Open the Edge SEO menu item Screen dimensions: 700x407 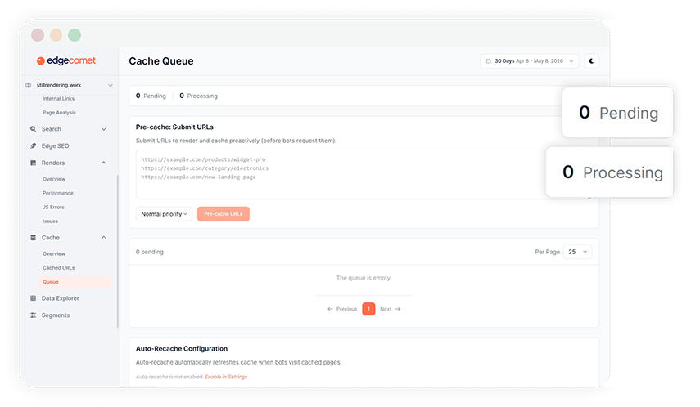[56, 145]
